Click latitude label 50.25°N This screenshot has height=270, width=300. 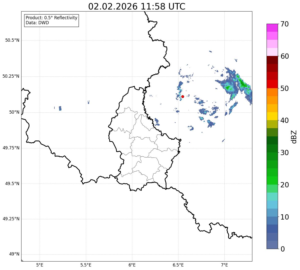[x=11, y=76]
